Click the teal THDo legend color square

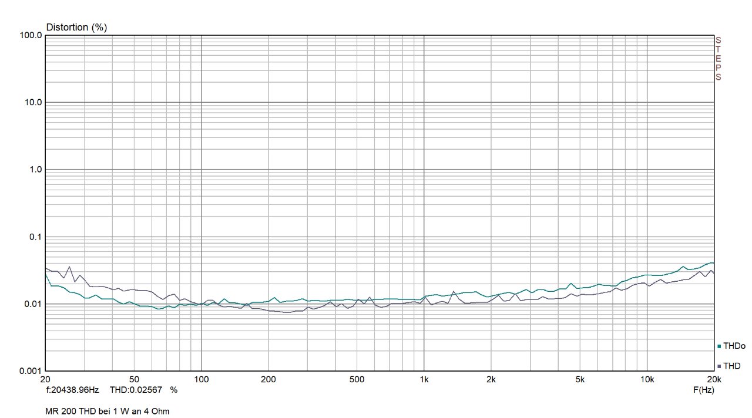[719, 346]
